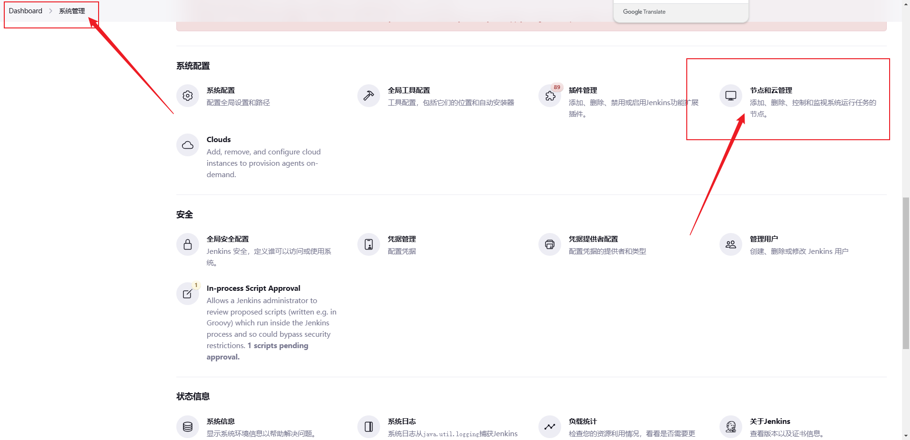Click the fingerprint icon for 凭据提供者配置
Image resolution: width=910 pixels, height=440 pixels.
click(550, 244)
